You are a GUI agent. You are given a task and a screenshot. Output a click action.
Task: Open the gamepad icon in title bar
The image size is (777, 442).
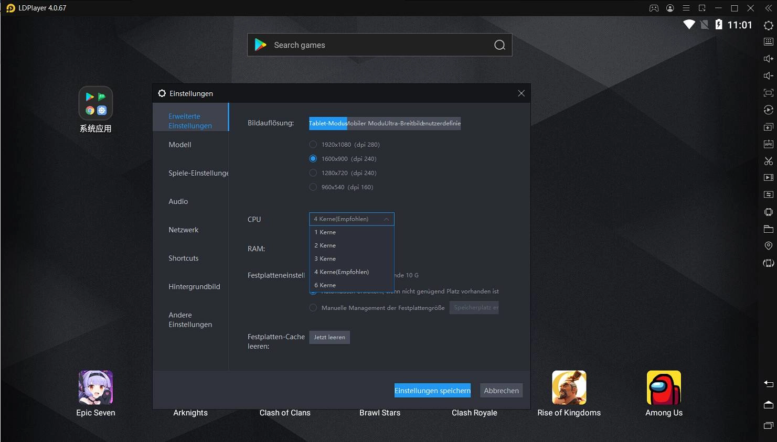654,8
